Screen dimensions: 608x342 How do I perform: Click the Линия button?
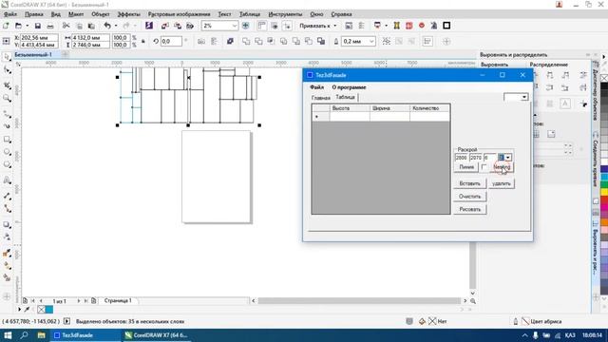point(466,167)
